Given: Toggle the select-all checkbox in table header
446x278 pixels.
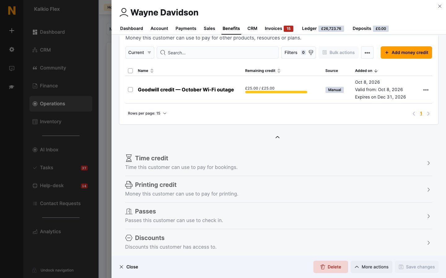Looking at the screenshot, I should point(130,71).
